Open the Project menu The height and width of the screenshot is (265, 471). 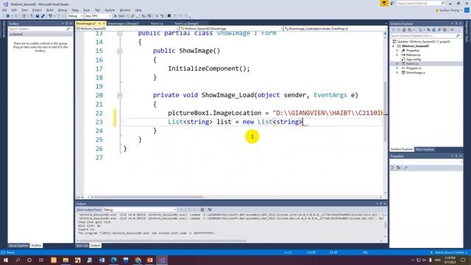[38, 10]
